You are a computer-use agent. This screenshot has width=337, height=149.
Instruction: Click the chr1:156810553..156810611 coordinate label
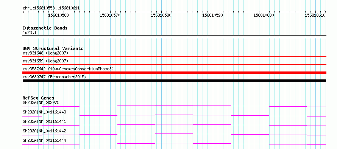tap(51, 8)
